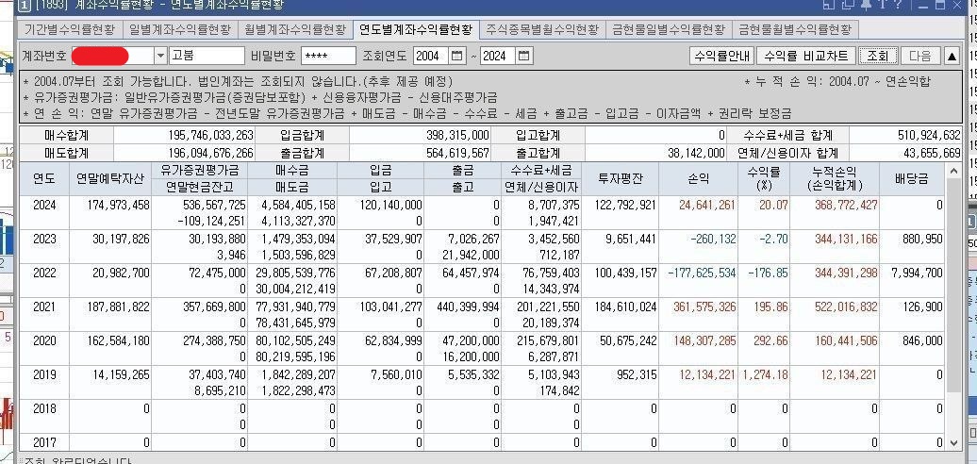Click the 매수합계 value 195,746,033,263
Screen dimensions: 977x464
coord(210,135)
